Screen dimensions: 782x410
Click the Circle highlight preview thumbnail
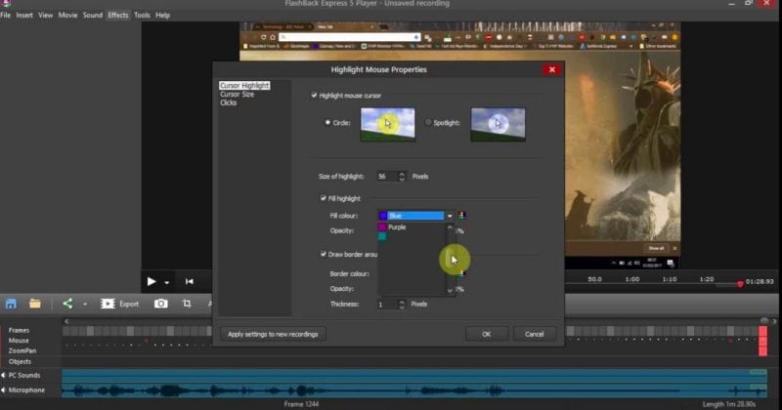[x=387, y=124]
